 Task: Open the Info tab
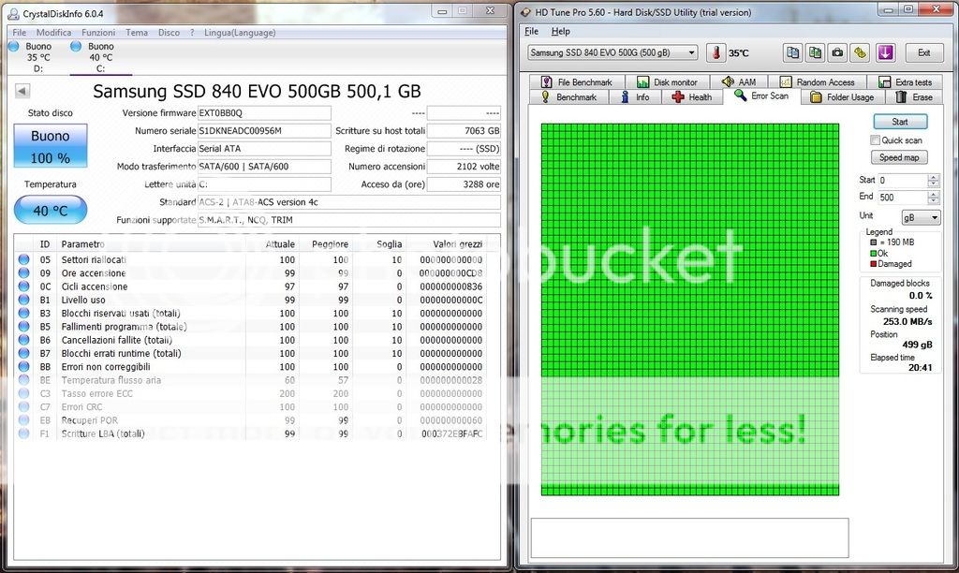[x=635, y=96]
